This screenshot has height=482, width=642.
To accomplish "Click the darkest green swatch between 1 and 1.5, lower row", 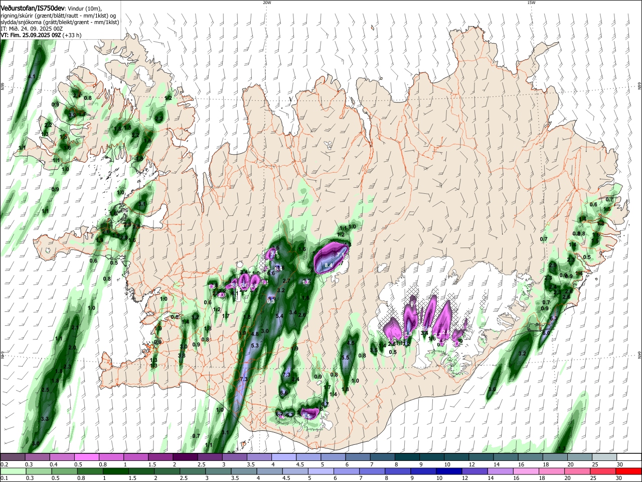I will tap(115, 471).
